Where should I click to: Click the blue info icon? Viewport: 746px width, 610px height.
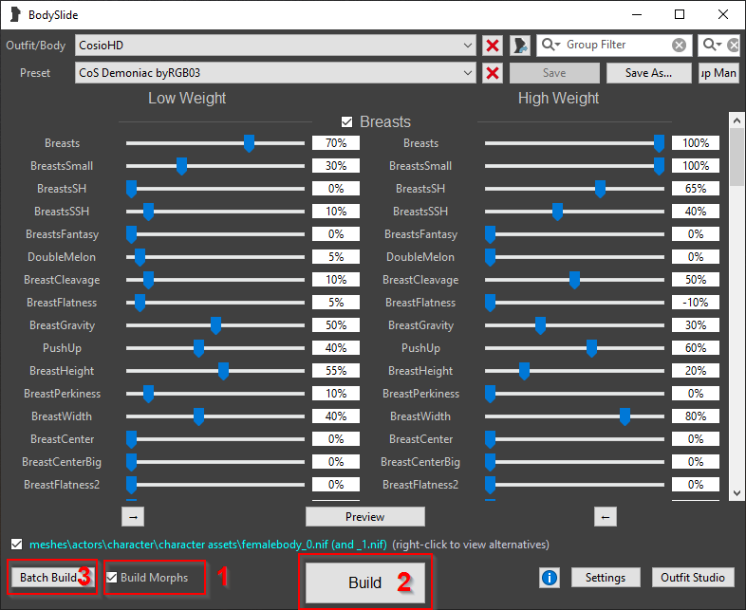[550, 578]
